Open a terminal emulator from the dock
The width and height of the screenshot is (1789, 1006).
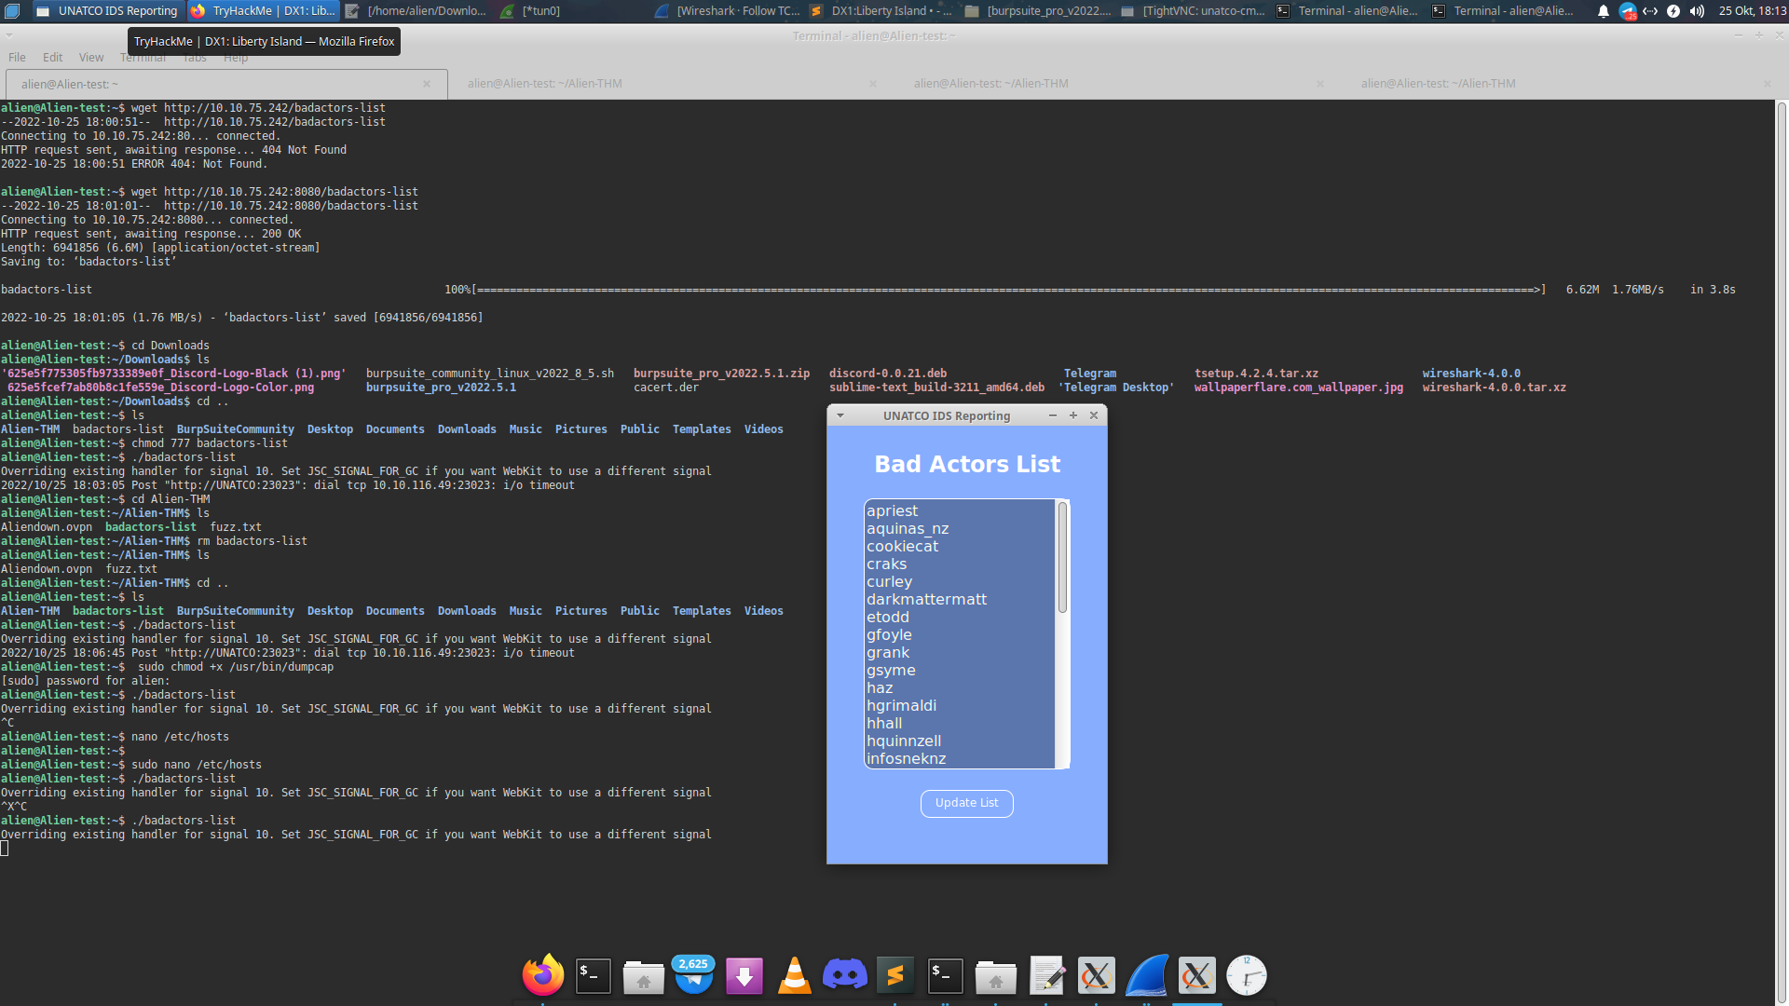pos(594,975)
